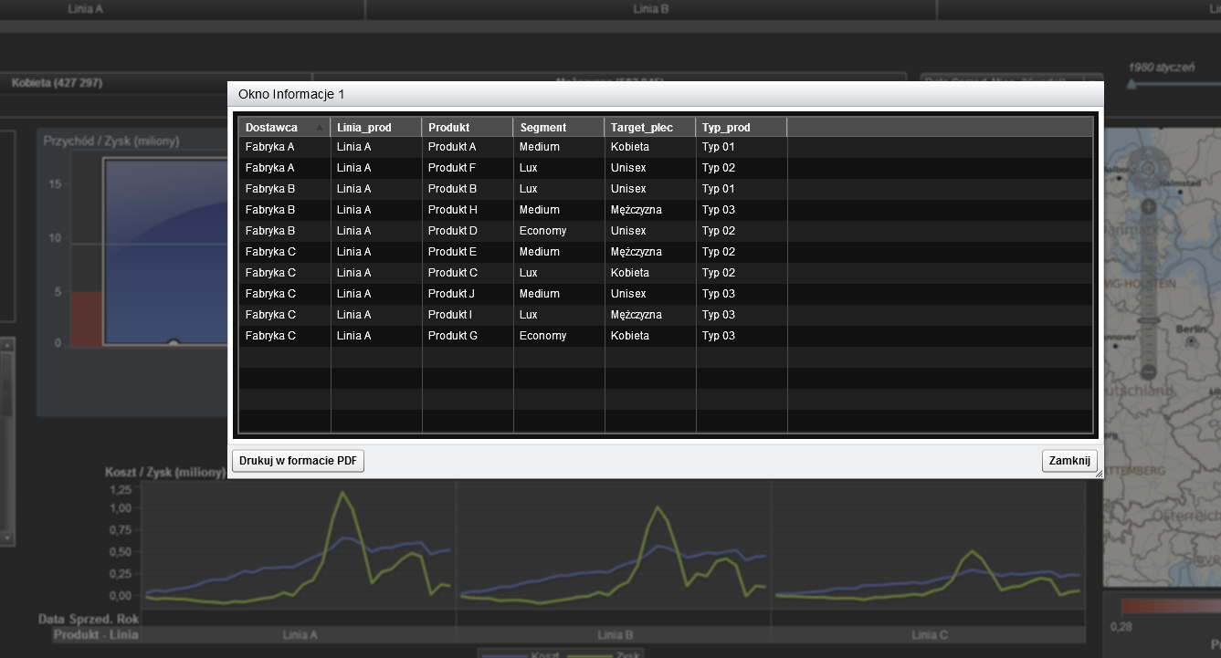1221x658 pixels.
Task: Sort by the Typ_prod column header
Action: click(x=741, y=128)
